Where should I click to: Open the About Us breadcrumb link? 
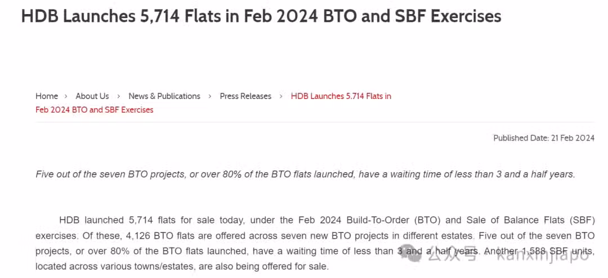click(x=92, y=96)
